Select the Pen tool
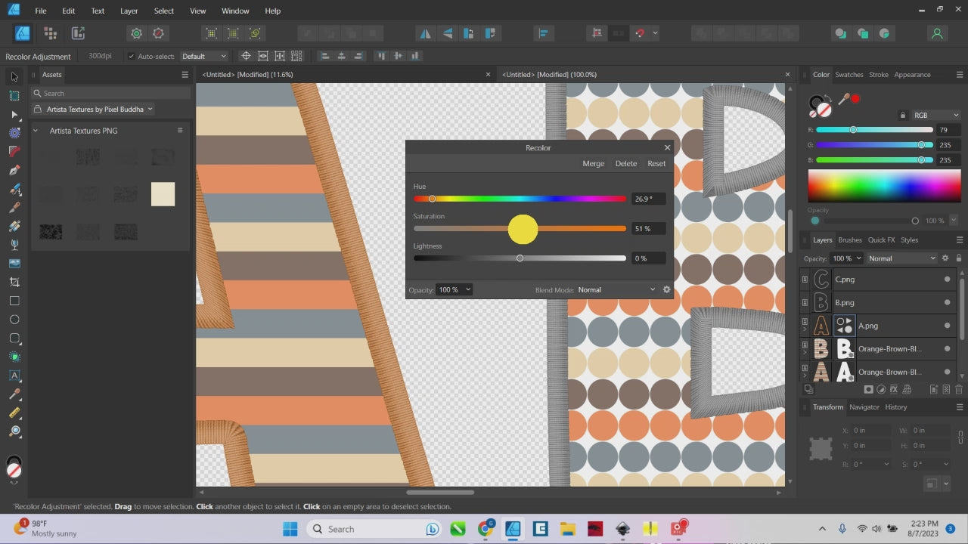The height and width of the screenshot is (544, 968). (x=14, y=171)
